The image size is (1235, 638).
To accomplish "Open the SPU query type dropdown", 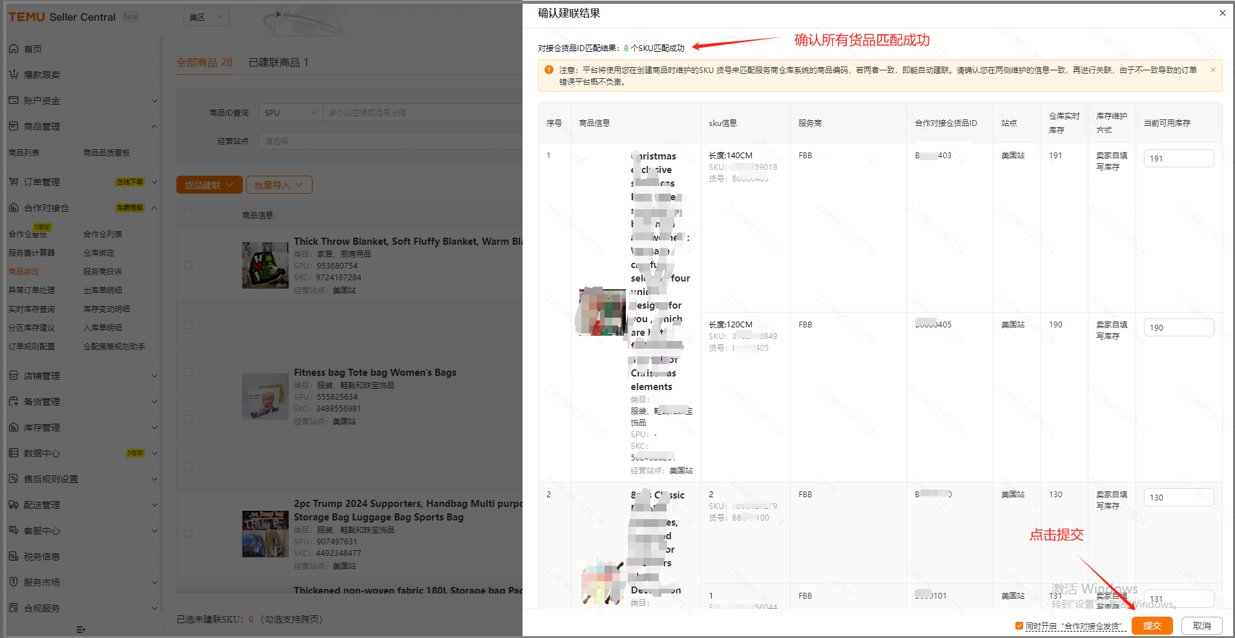I will pyautogui.click(x=290, y=112).
